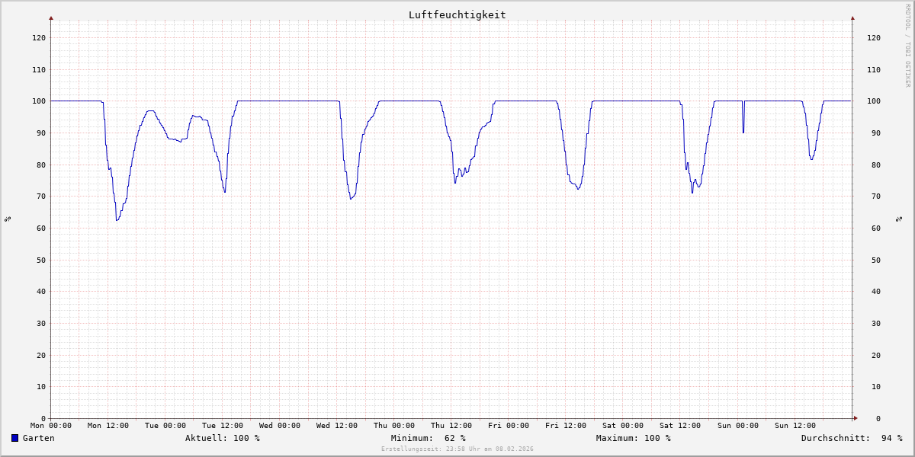
Task: Select the Sat 00:00 time axis label
Action: coord(623,426)
